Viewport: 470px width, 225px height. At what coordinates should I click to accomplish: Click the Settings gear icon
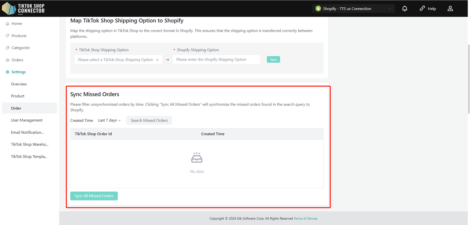coord(8,72)
